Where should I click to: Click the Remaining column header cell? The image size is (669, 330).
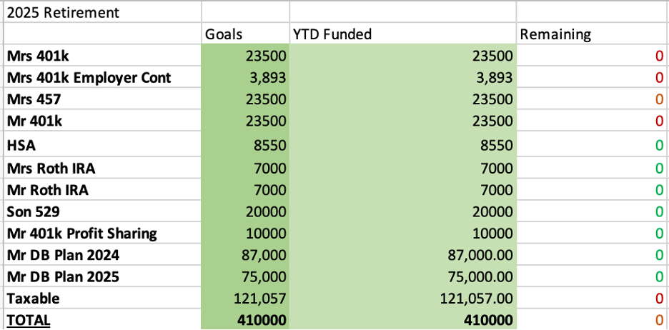[x=555, y=34]
